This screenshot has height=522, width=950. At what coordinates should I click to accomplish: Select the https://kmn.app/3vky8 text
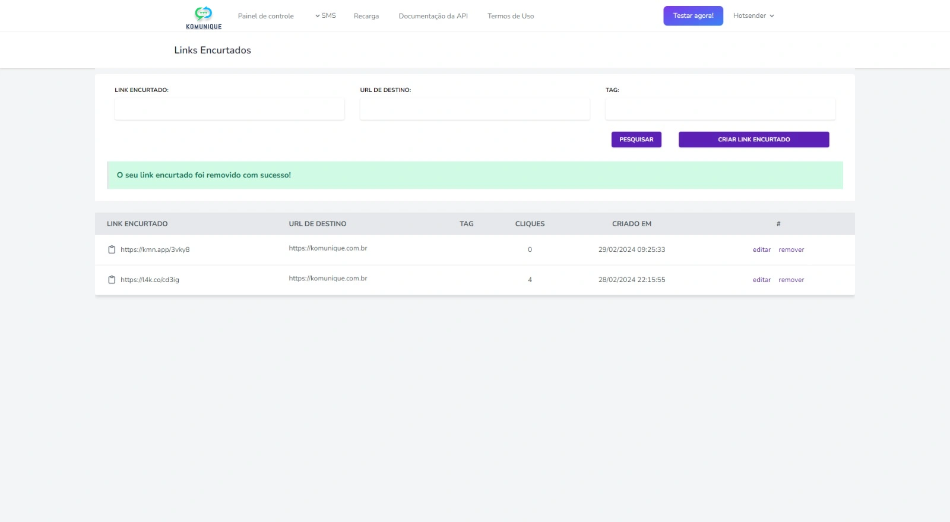[x=155, y=250]
